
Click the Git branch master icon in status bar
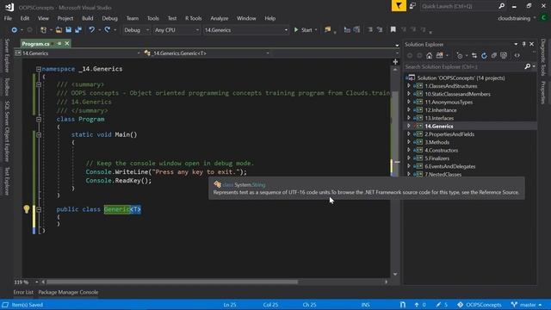(514, 305)
